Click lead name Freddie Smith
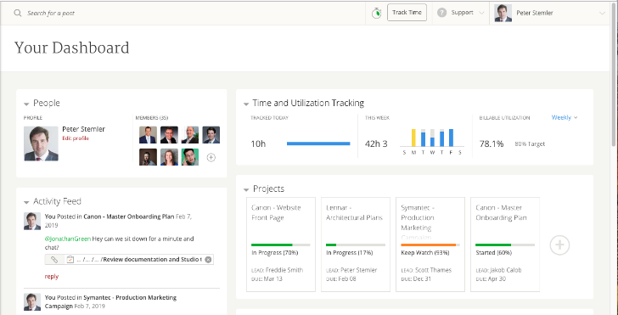Image resolution: width=618 pixels, height=315 pixels. (284, 270)
